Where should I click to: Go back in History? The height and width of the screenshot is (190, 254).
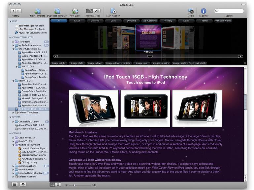[x=13, y=11]
